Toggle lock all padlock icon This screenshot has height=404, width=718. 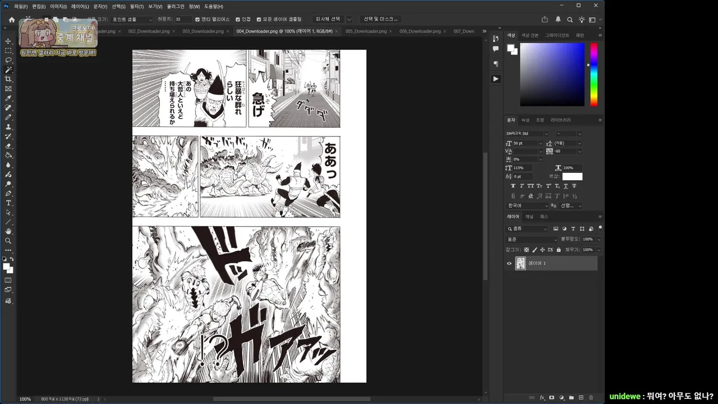point(558,250)
